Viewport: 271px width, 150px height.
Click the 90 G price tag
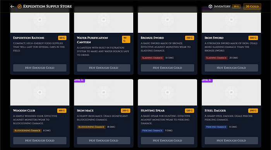point(126,39)
